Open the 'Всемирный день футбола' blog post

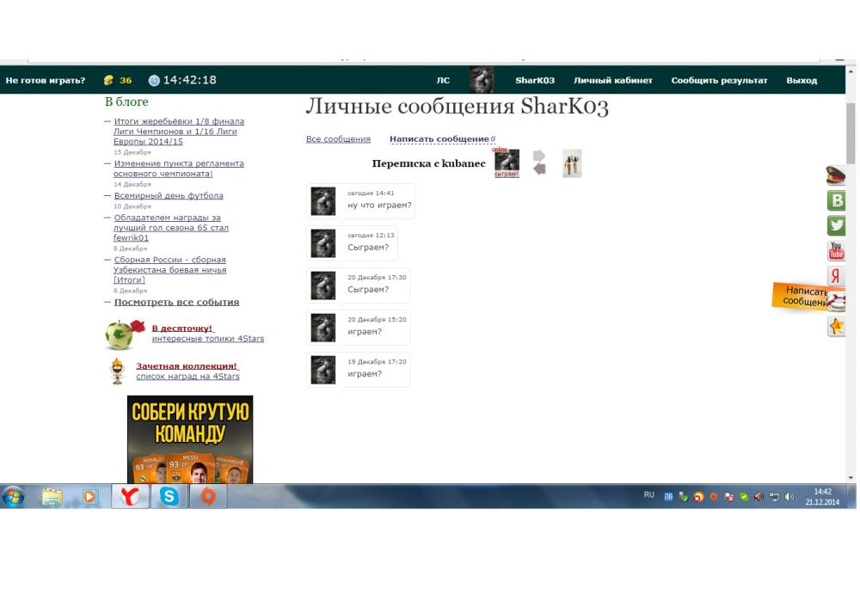click(x=169, y=195)
